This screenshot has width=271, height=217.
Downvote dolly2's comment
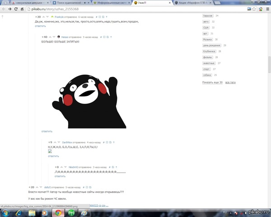[x=41, y=187]
